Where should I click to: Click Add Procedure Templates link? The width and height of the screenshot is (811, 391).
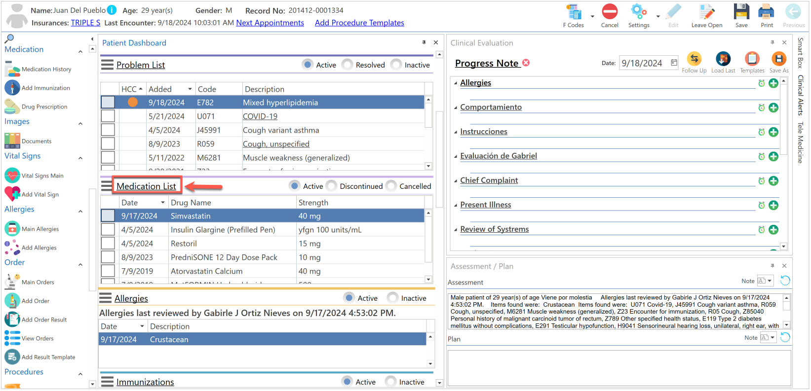pyautogui.click(x=359, y=23)
